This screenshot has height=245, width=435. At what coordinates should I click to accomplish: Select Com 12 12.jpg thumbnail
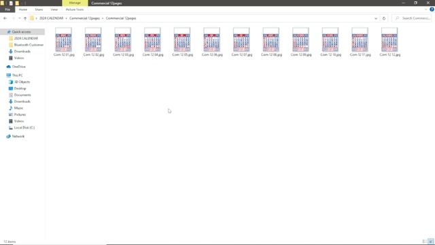click(389, 39)
